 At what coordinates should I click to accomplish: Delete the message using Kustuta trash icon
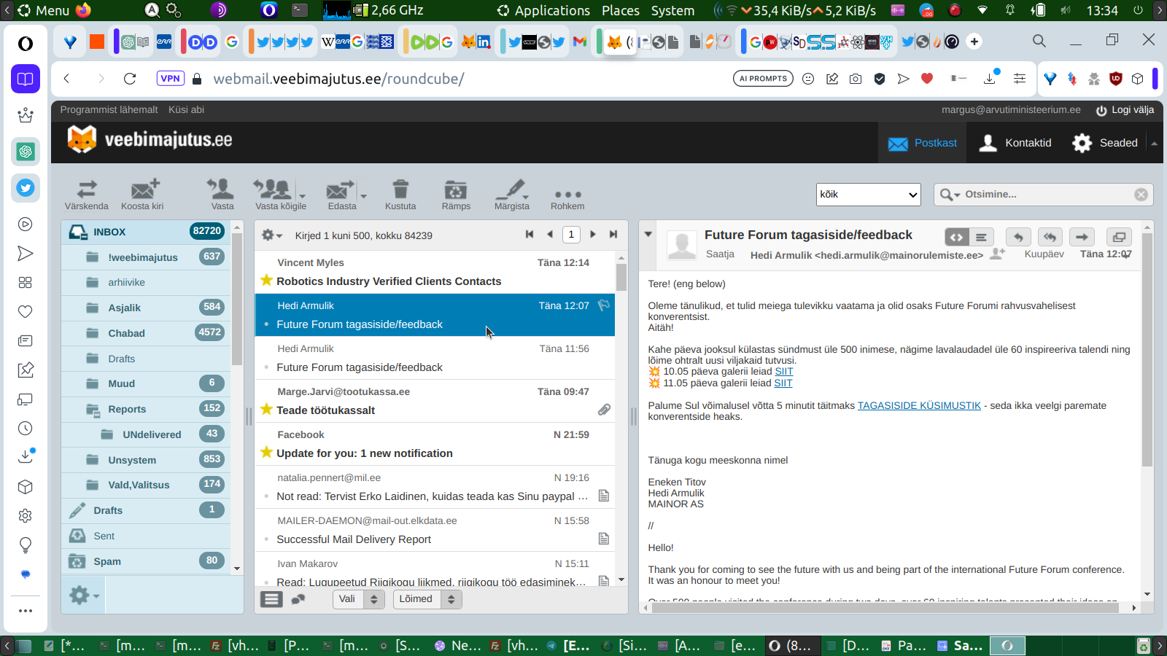pos(400,190)
